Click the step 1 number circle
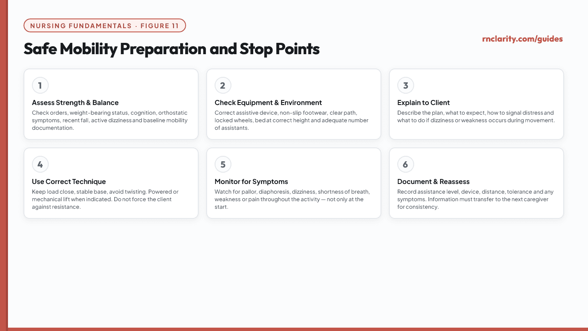The image size is (588, 331). (x=40, y=86)
